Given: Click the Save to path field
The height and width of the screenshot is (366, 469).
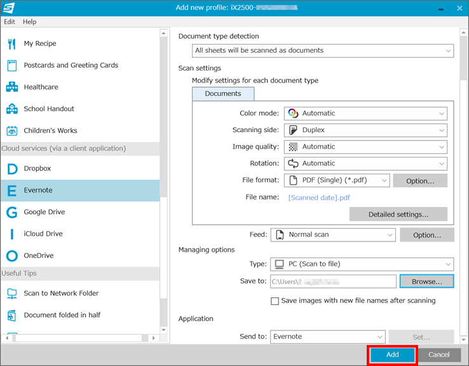Looking at the screenshot, I should click(333, 281).
